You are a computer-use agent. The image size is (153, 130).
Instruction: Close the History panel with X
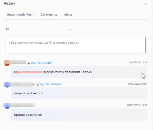click(x=146, y=4)
